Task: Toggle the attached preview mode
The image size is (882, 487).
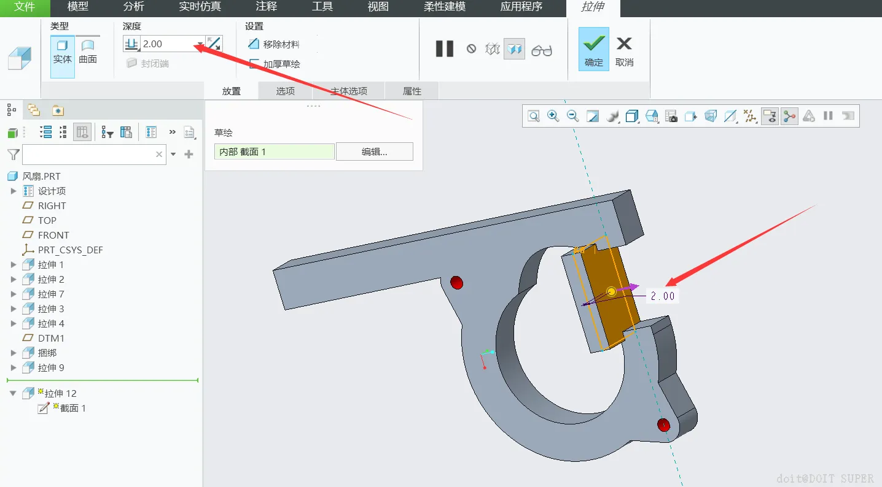Action: click(514, 48)
